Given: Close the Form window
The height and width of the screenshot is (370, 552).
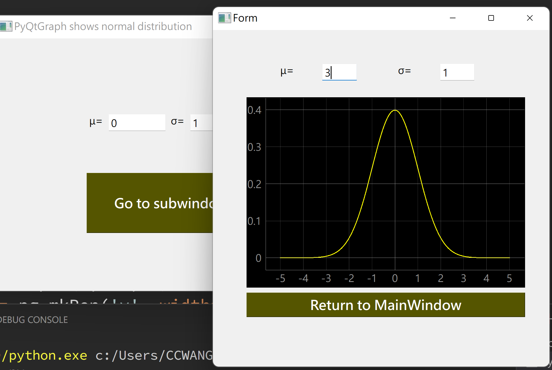Looking at the screenshot, I should pyautogui.click(x=530, y=18).
